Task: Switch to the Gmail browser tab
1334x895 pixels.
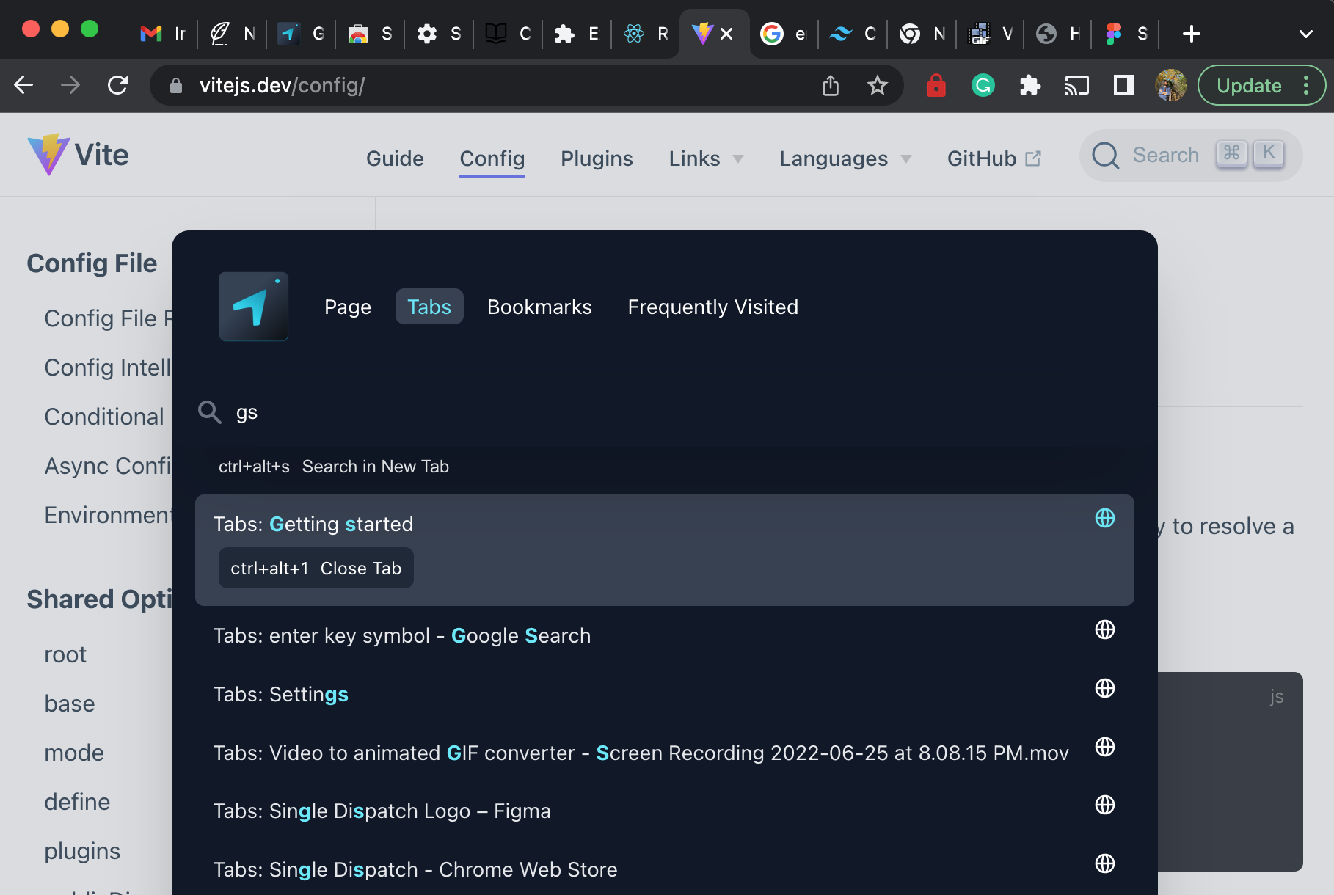Action: [x=163, y=34]
